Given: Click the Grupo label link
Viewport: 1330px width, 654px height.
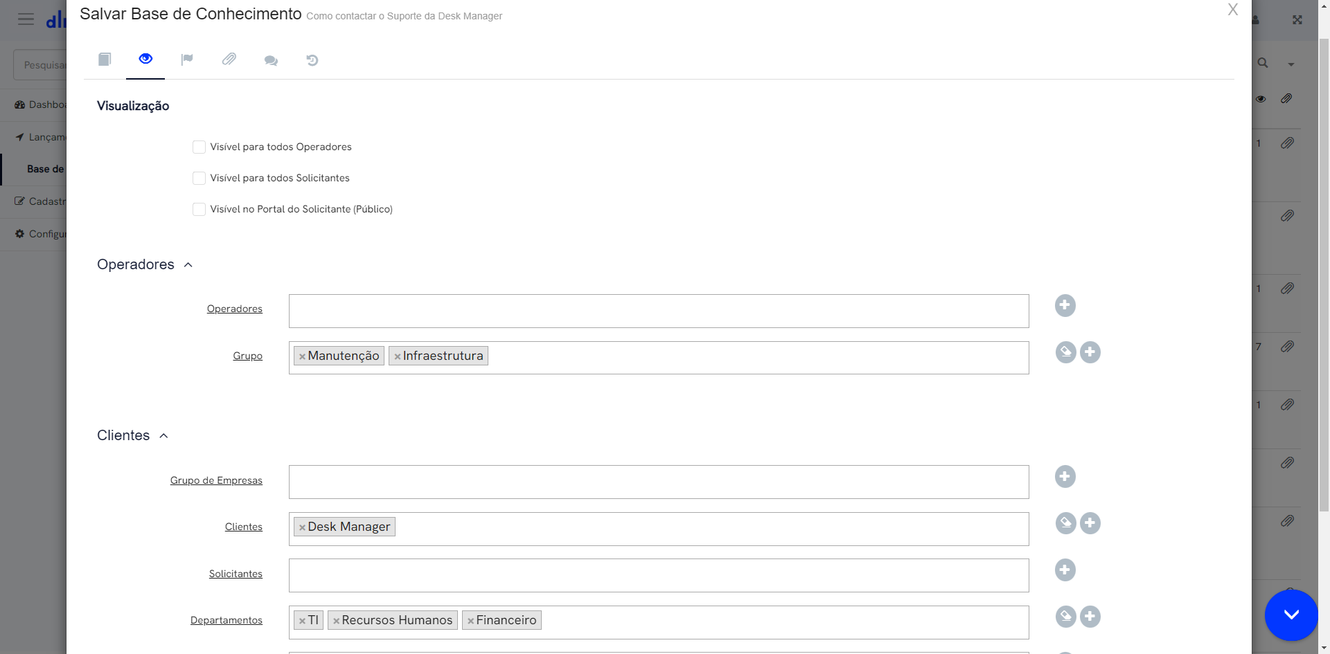Looking at the screenshot, I should point(247,356).
